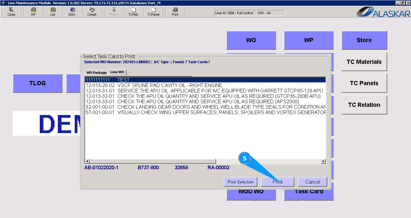Open the TC Panels button
This screenshot has width=411, height=218.
[364, 83]
